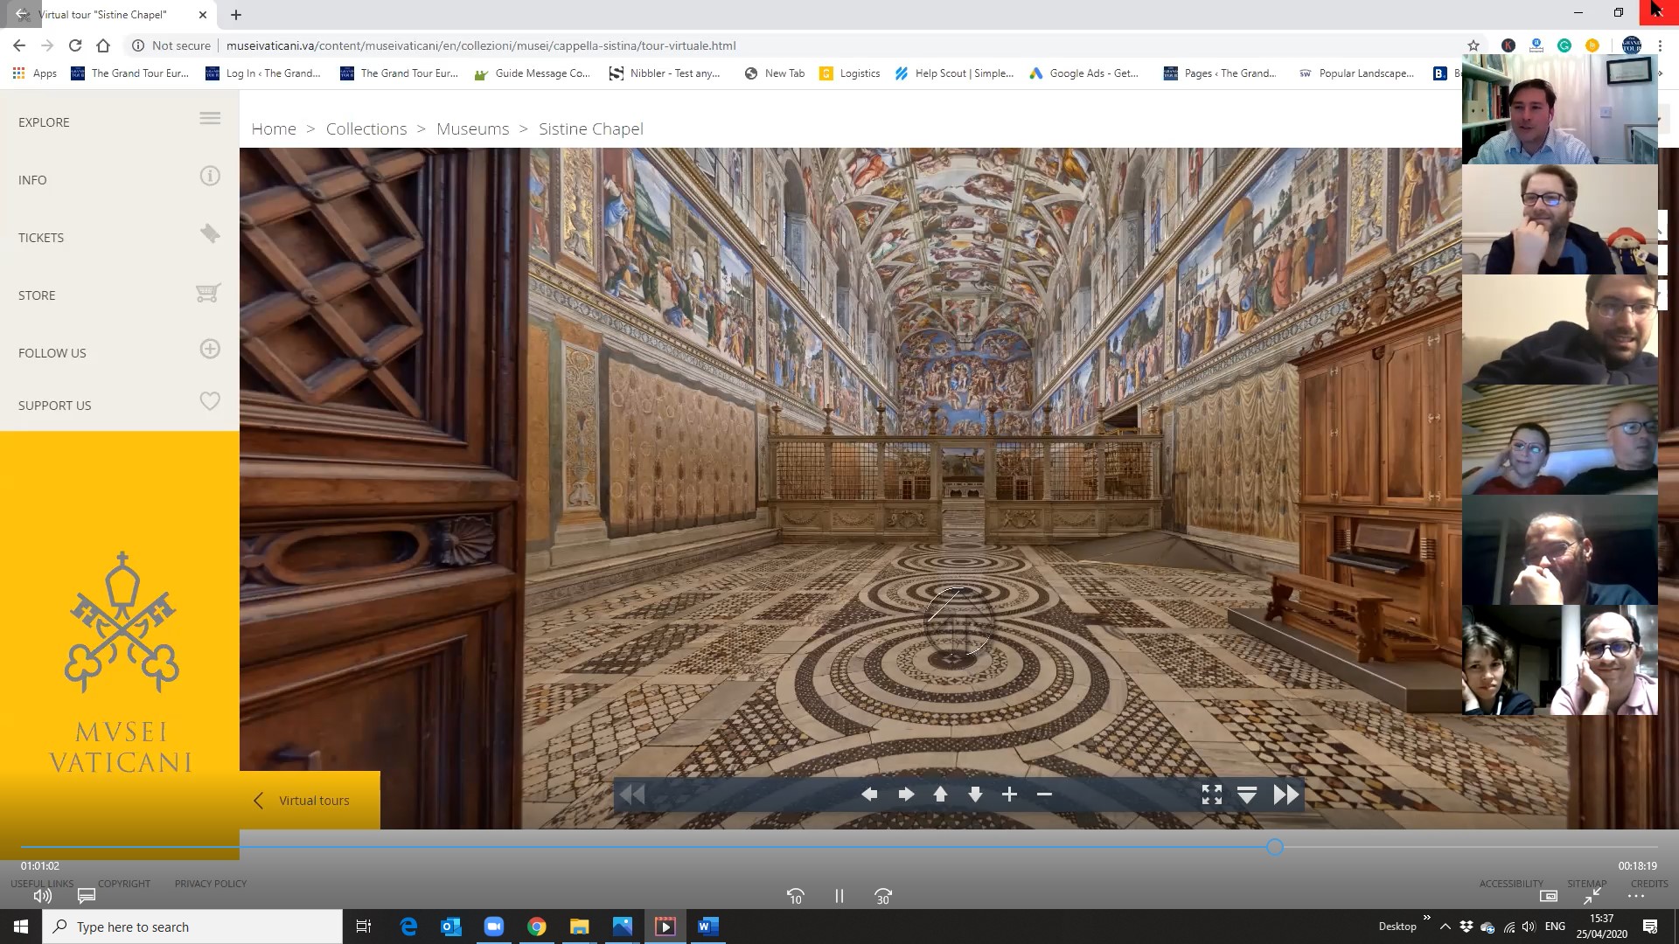
Task: Open the New Tab bookmark
Action: (x=775, y=73)
